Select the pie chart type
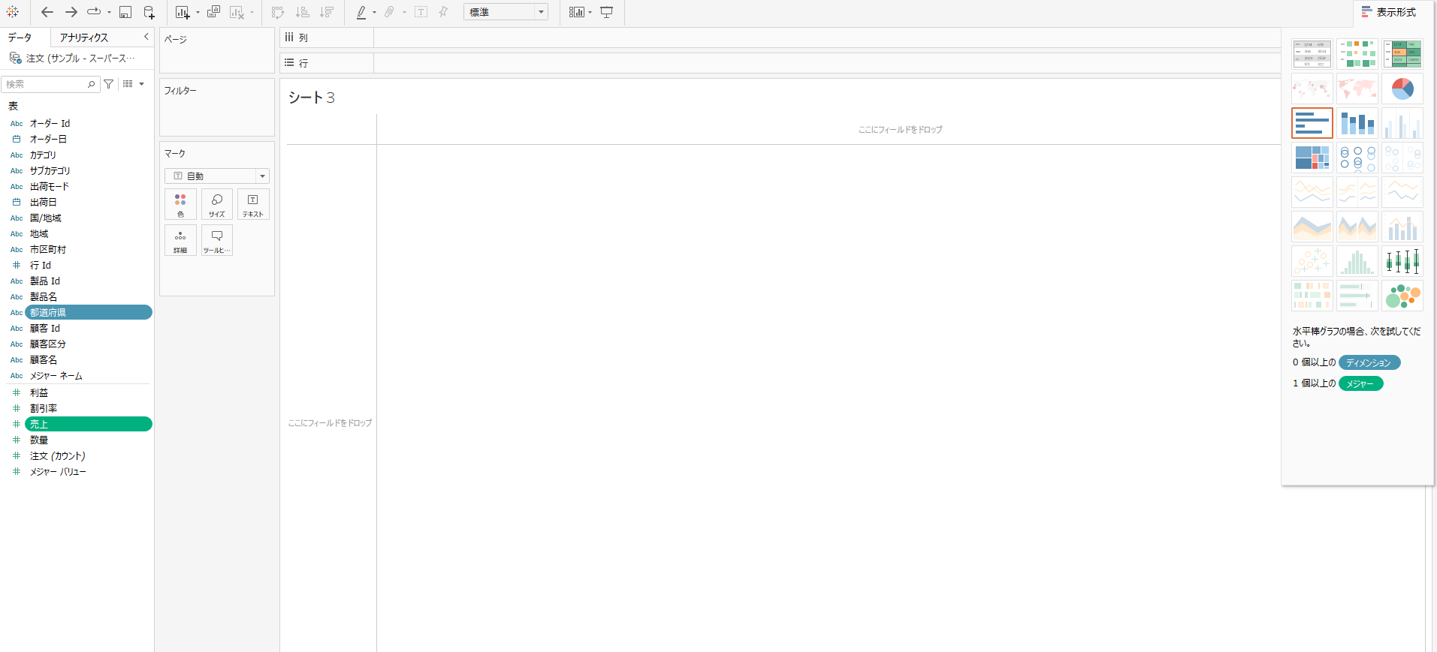Image resolution: width=1437 pixels, height=652 pixels. tap(1402, 89)
